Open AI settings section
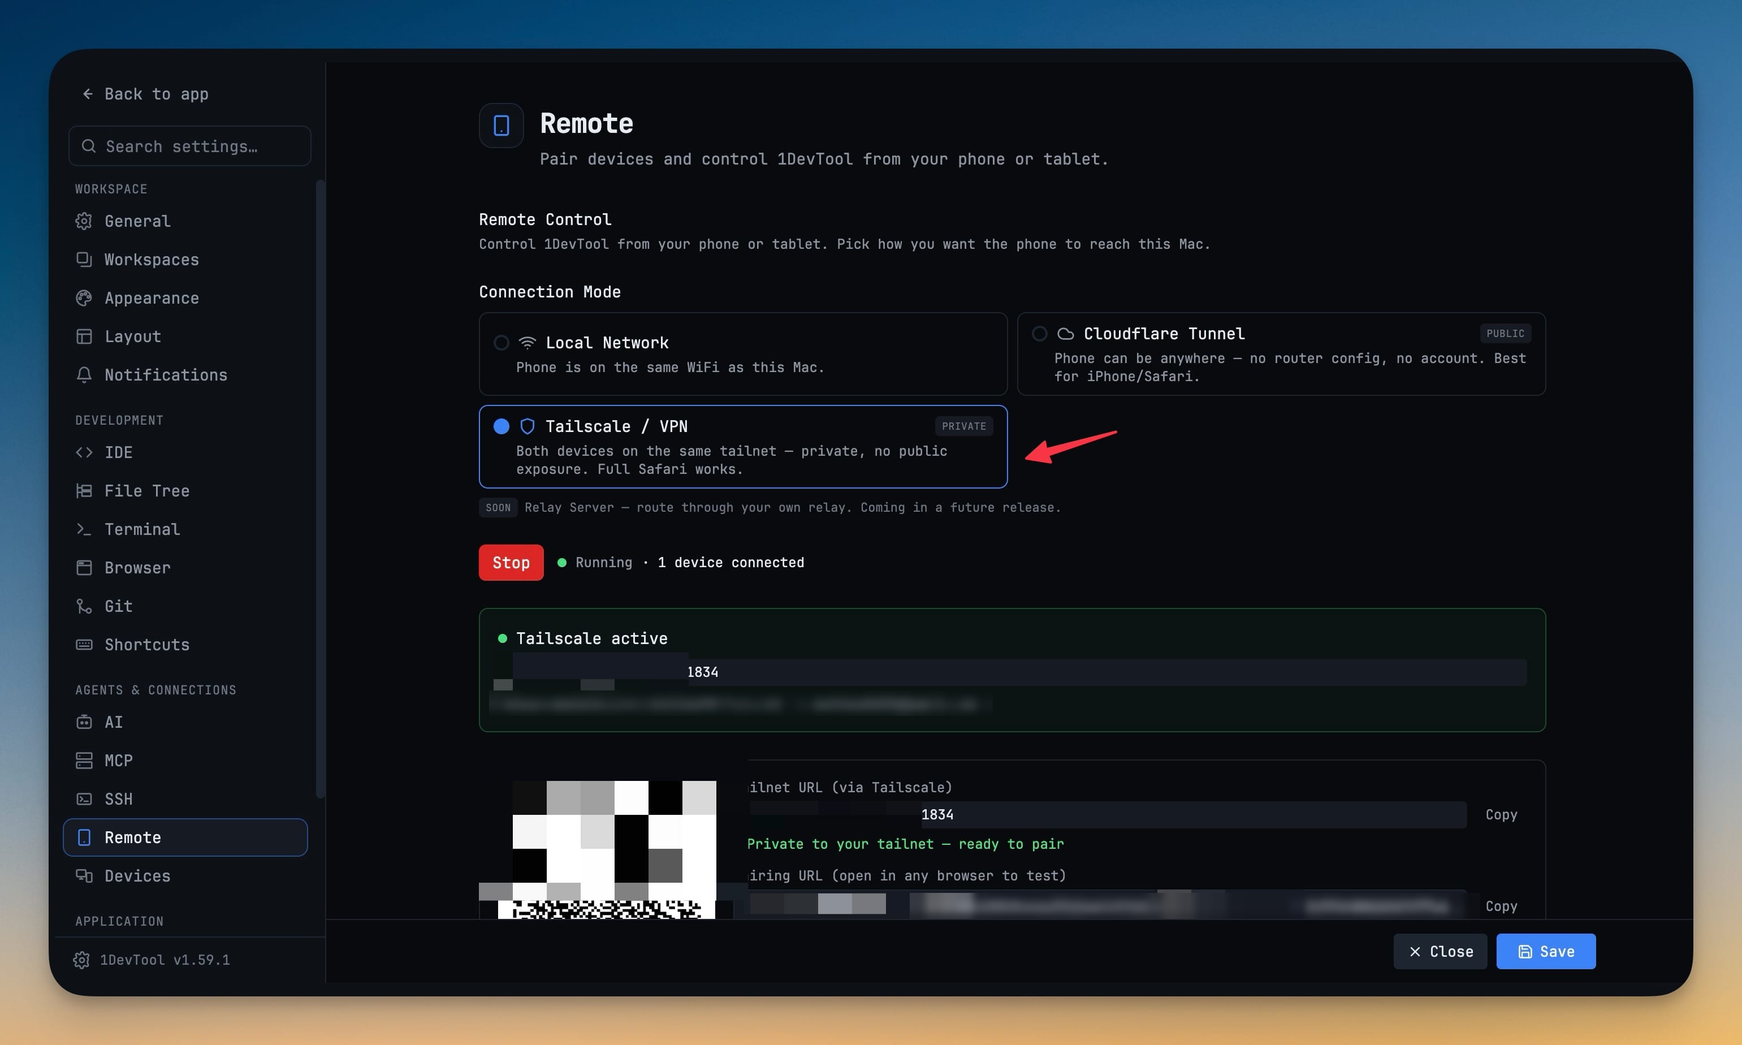The width and height of the screenshot is (1742, 1045). point(185,722)
